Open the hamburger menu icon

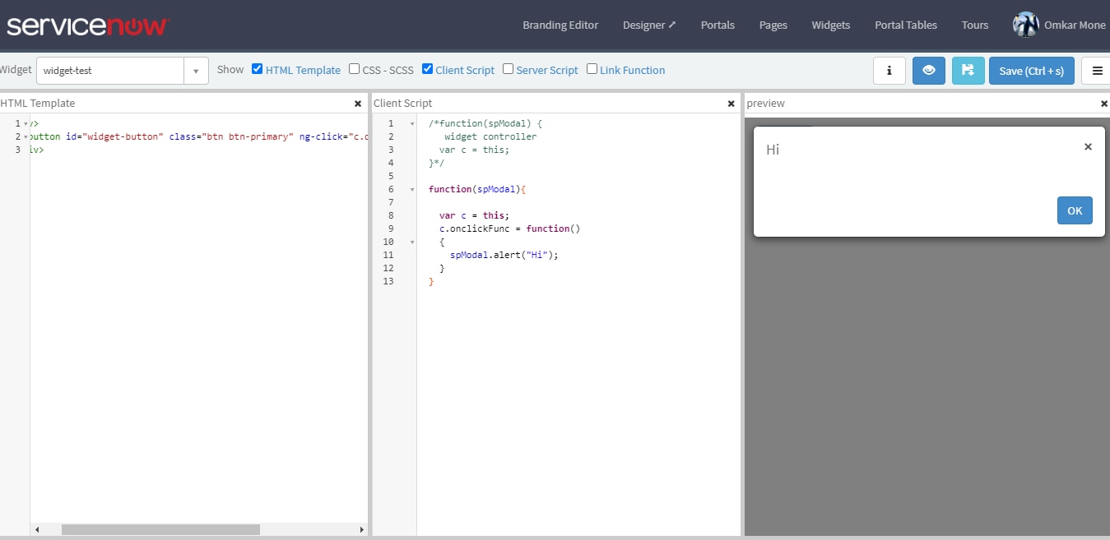click(1097, 71)
